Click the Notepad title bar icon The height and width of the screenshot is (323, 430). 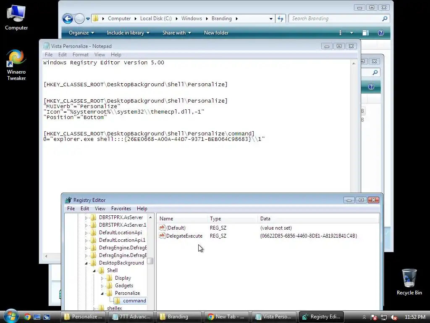(x=46, y=46)
